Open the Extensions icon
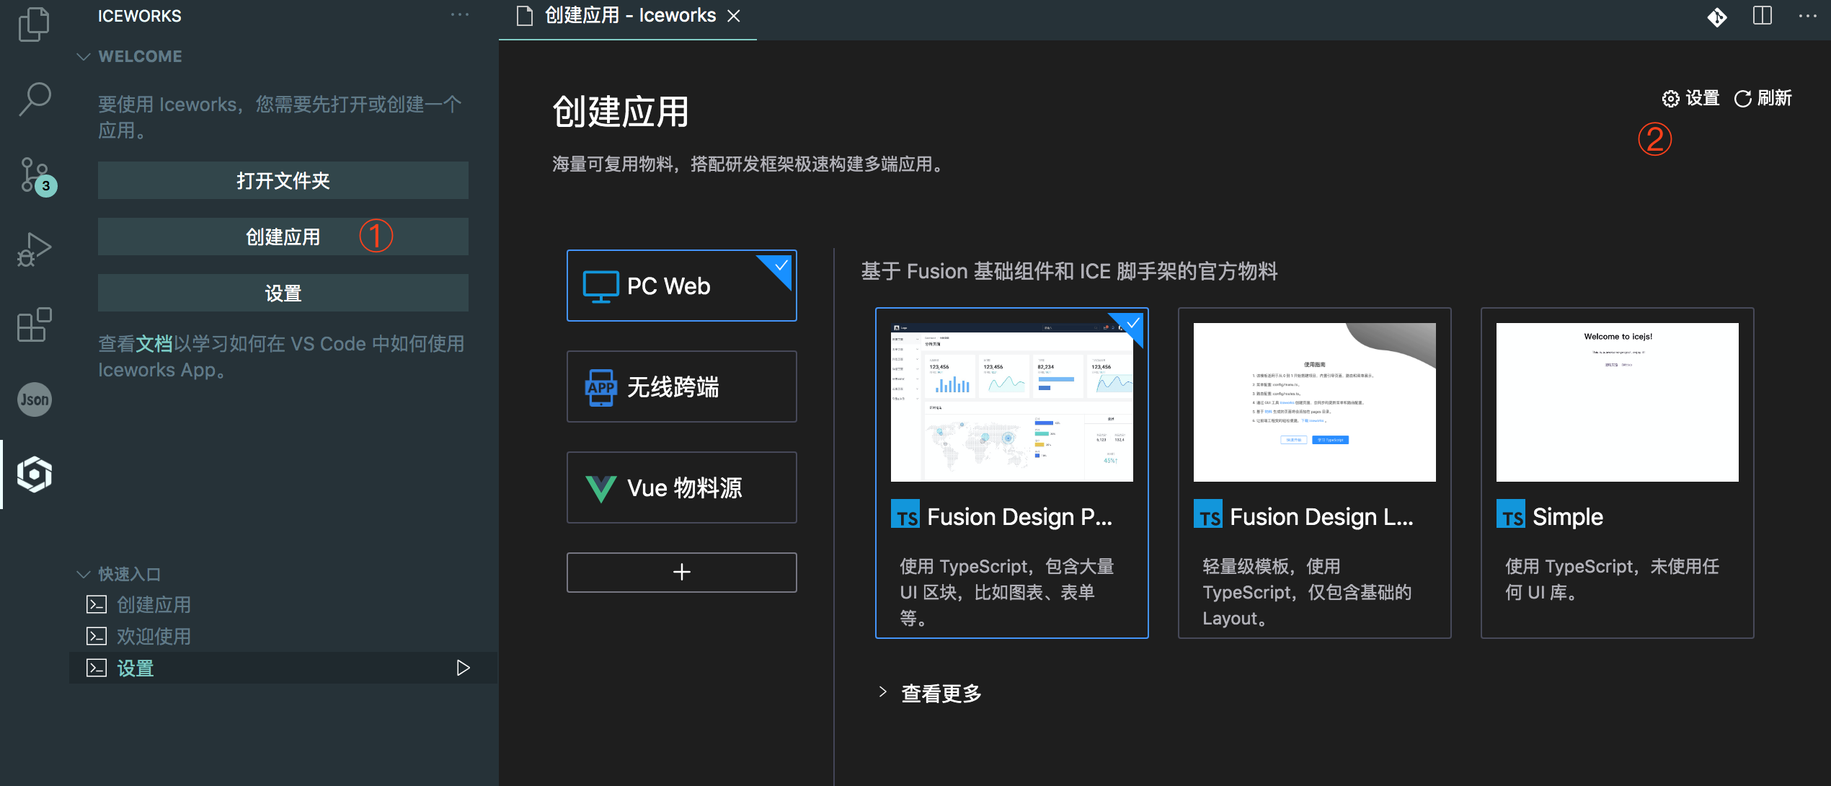Viewport: 1831px width, 786px height. coord(34,324)
